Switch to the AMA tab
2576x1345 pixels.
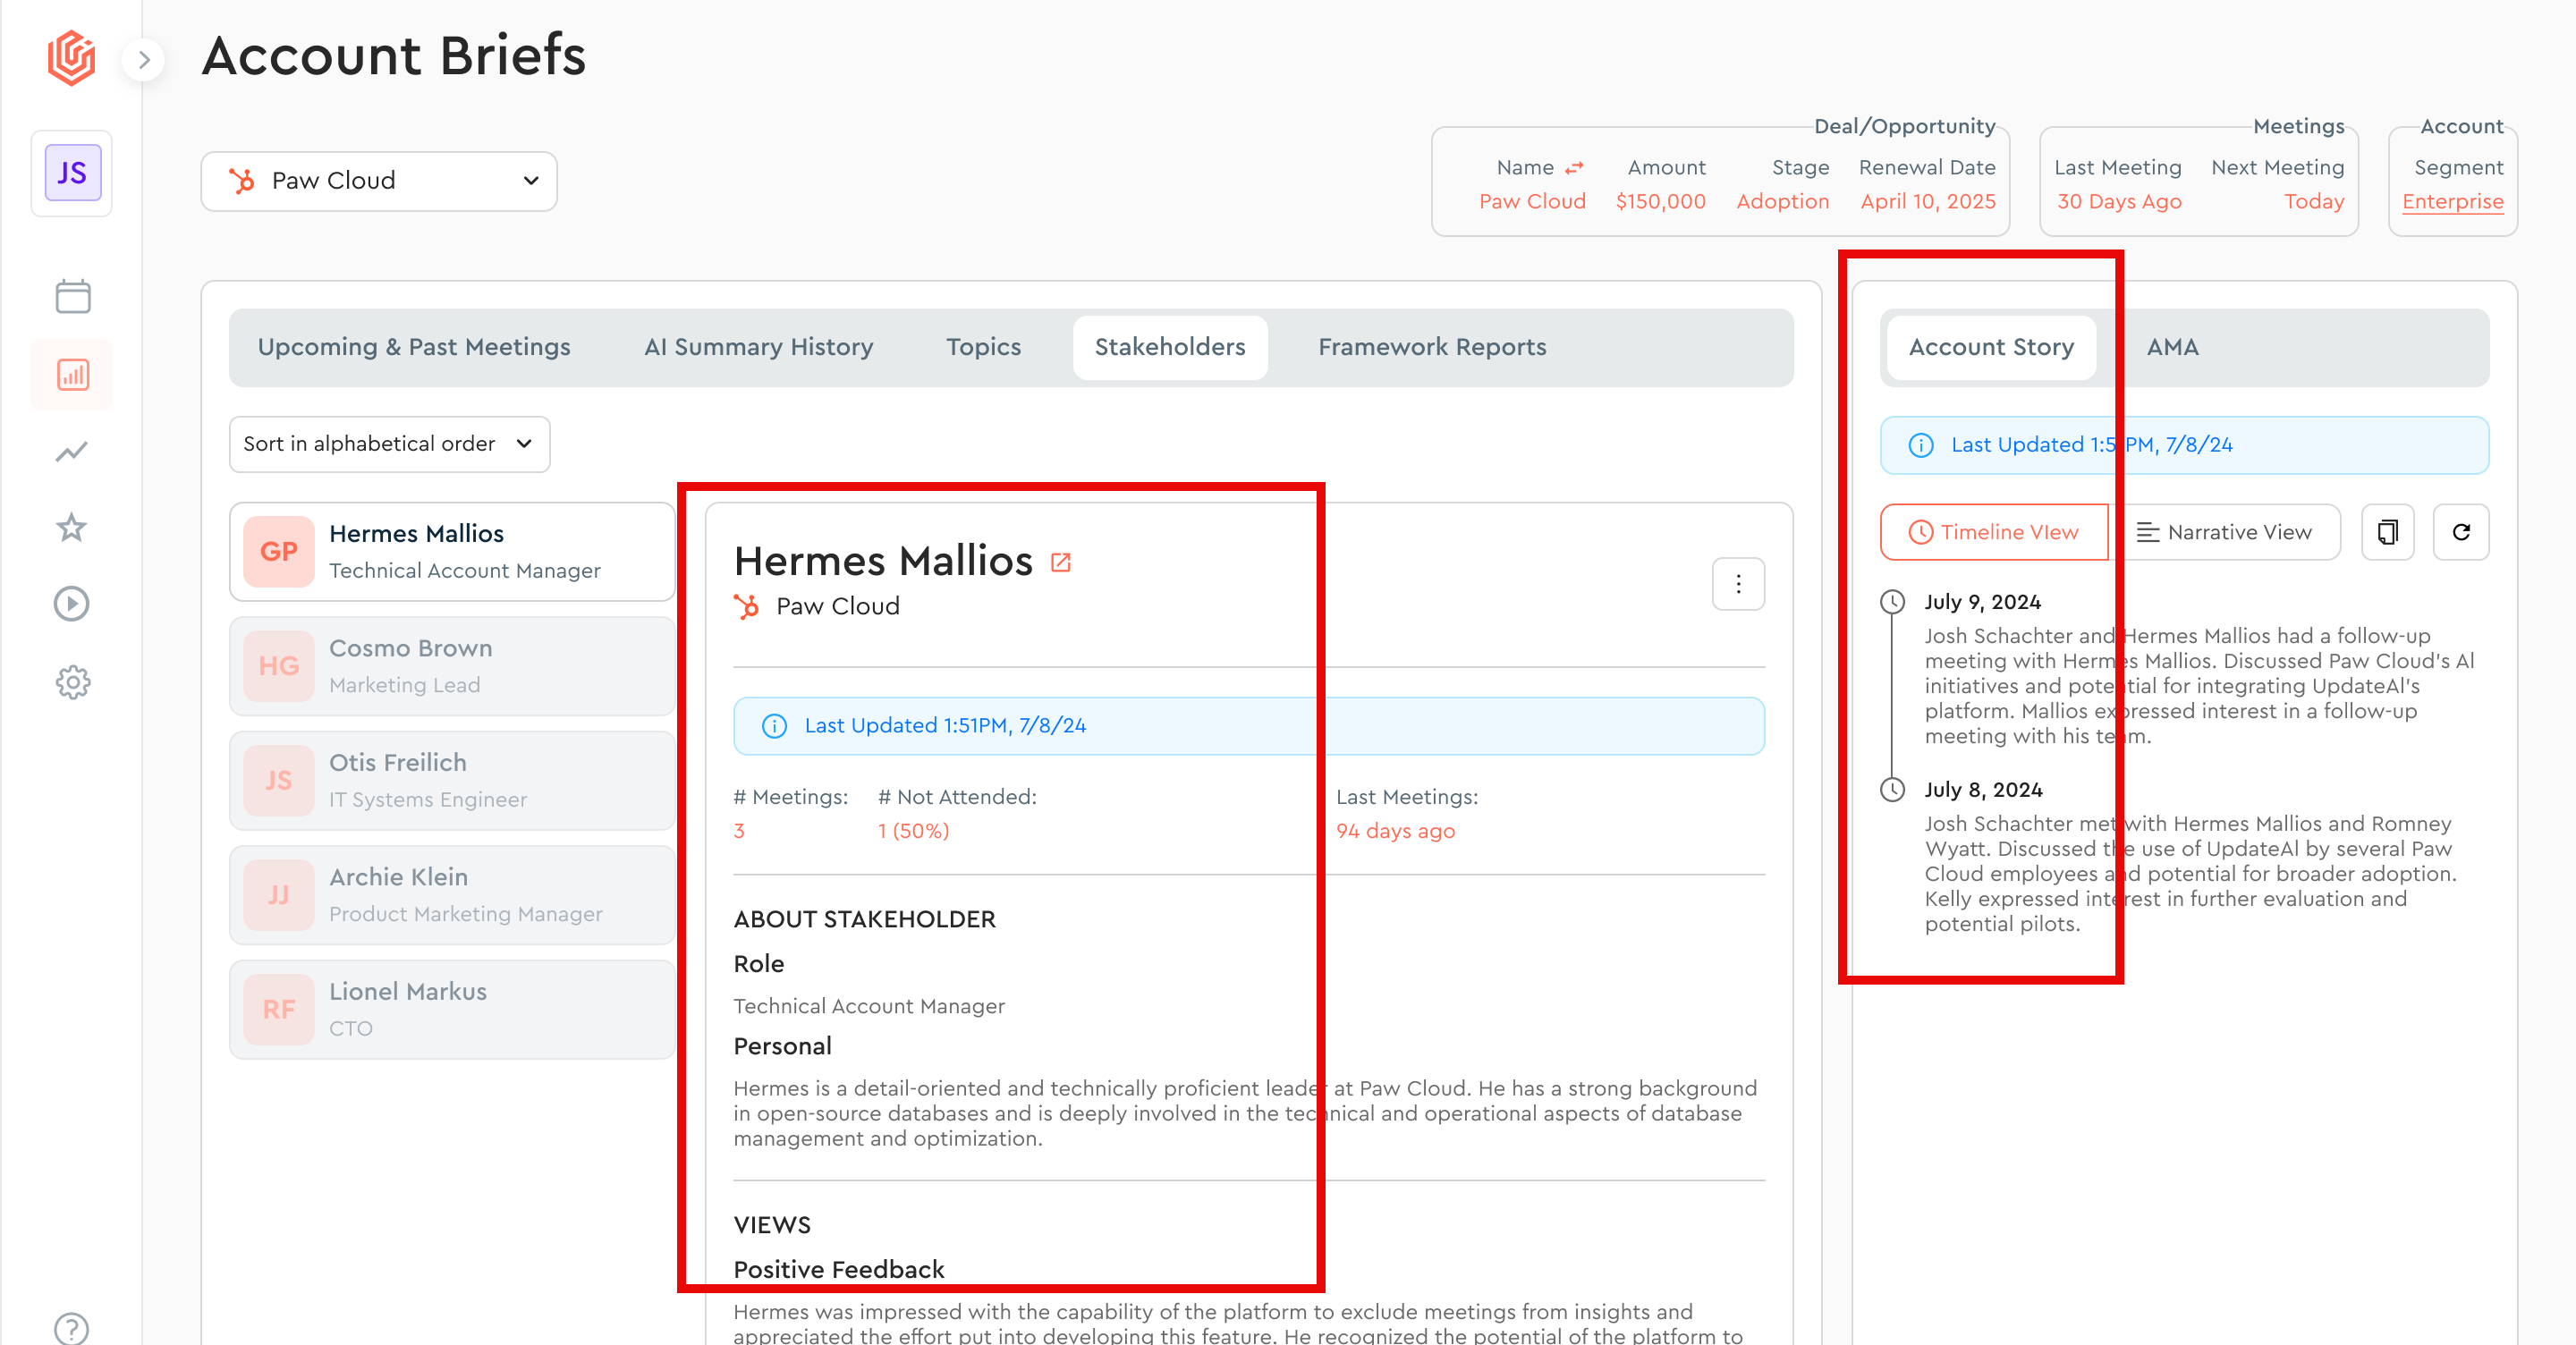(x=2172, y=347)
